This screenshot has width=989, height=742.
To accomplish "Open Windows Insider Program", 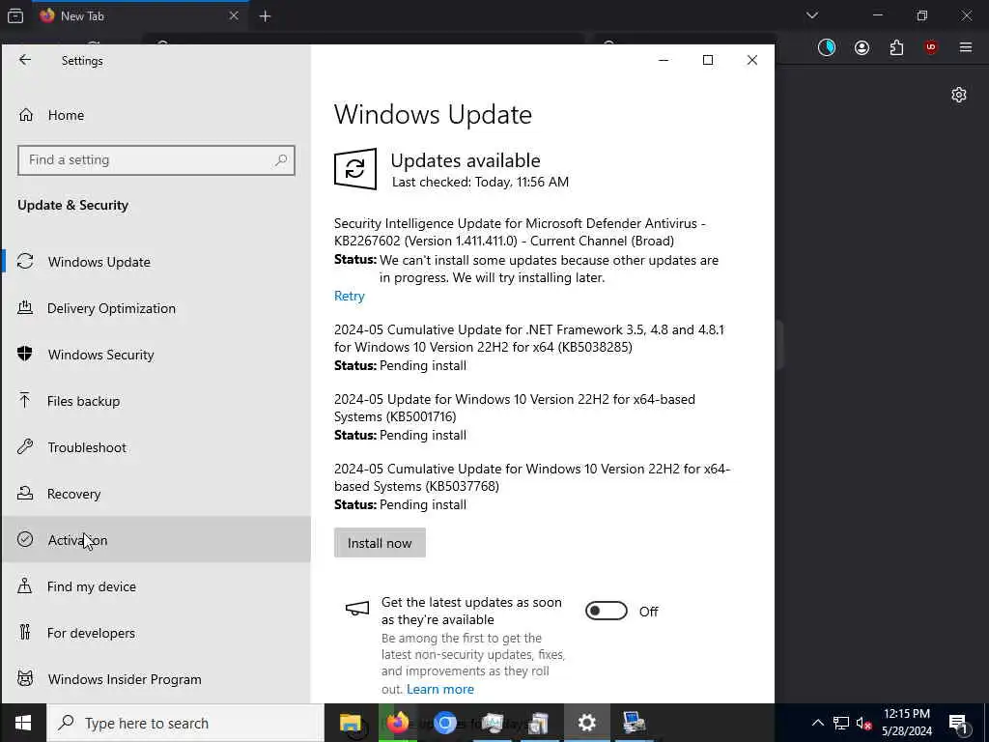I will point(155,679).
